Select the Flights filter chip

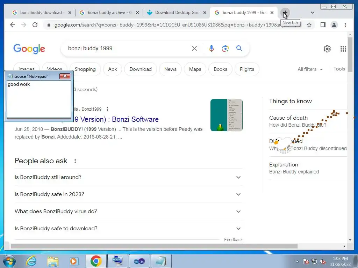(x=247, y=69)
